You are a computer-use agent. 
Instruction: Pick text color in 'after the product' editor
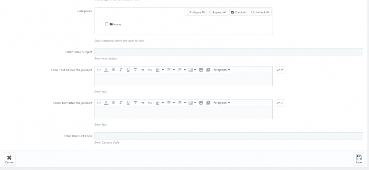point(106,103)
